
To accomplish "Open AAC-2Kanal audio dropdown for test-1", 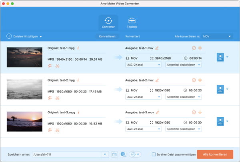I will click(143, 65).
